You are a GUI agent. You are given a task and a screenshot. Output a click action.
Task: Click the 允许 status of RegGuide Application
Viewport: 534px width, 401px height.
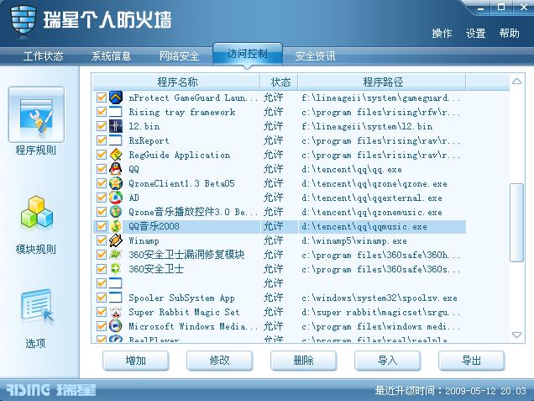(273, 155)
